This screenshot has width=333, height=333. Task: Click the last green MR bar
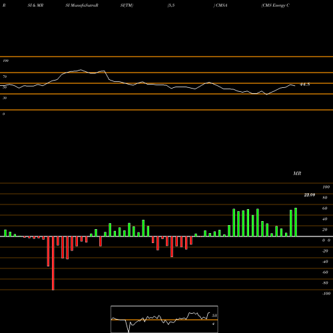(x=296, y=222)
